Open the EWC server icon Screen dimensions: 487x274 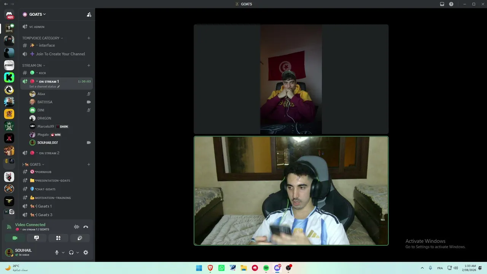(9, 65)
